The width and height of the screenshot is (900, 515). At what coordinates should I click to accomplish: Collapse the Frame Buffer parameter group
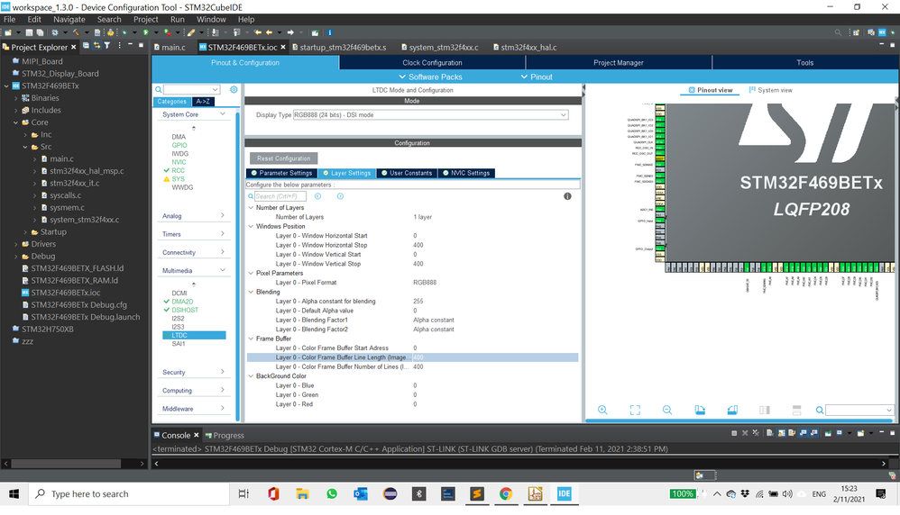coord(251,339)
